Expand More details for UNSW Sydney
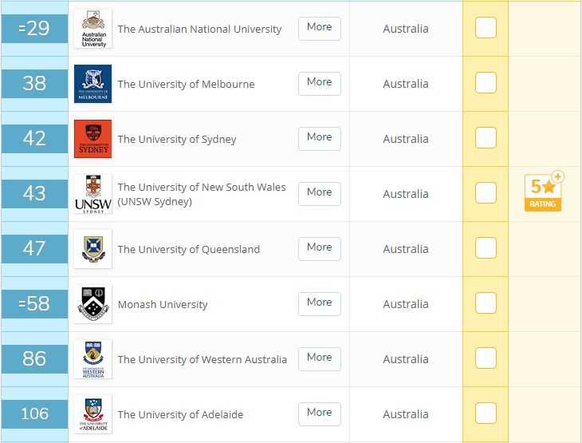 (319, 194)
